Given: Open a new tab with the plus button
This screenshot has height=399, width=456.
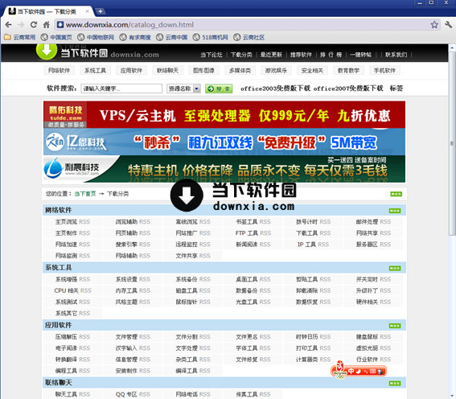Looking at the screenshot, I should (x=100, y=11).
